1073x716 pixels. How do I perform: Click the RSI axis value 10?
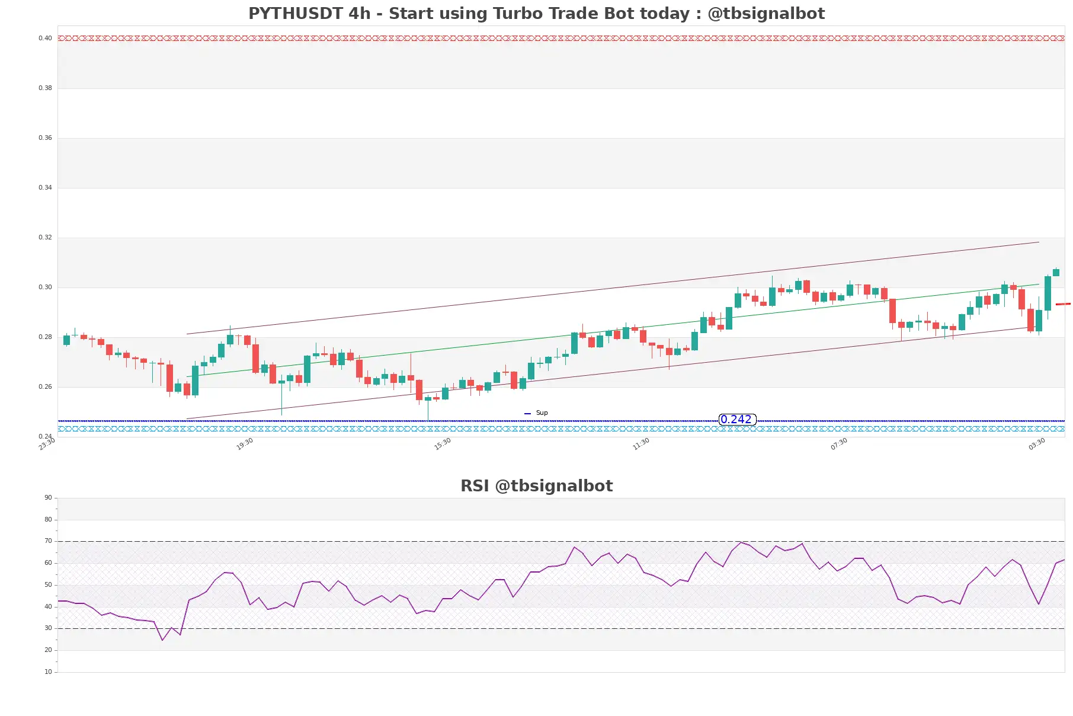(48, 672)
